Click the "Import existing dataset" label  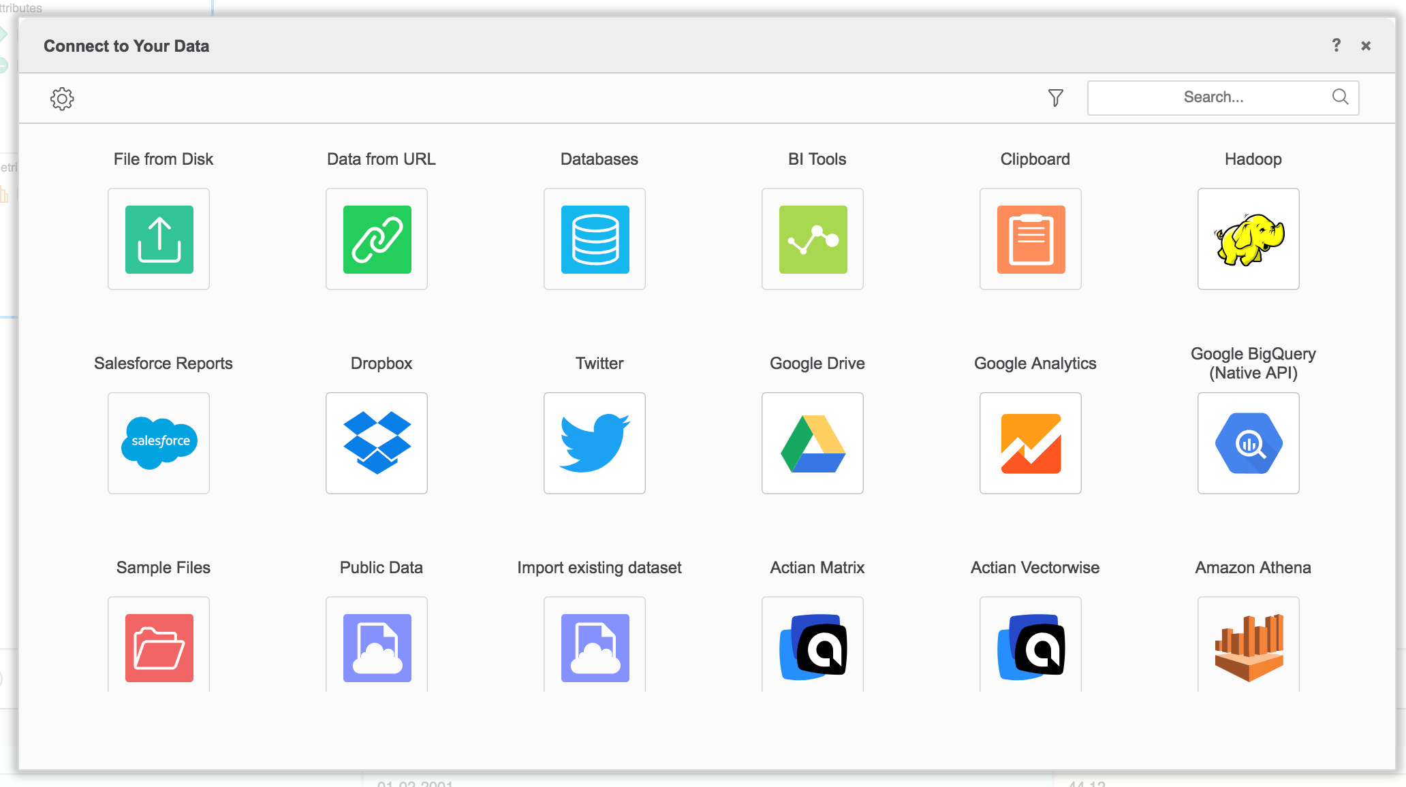[599, 568]
